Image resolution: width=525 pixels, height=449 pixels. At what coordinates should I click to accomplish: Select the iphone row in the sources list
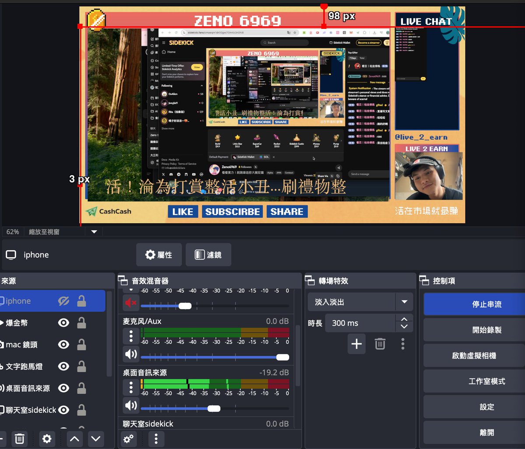click(x=52, y=301)
